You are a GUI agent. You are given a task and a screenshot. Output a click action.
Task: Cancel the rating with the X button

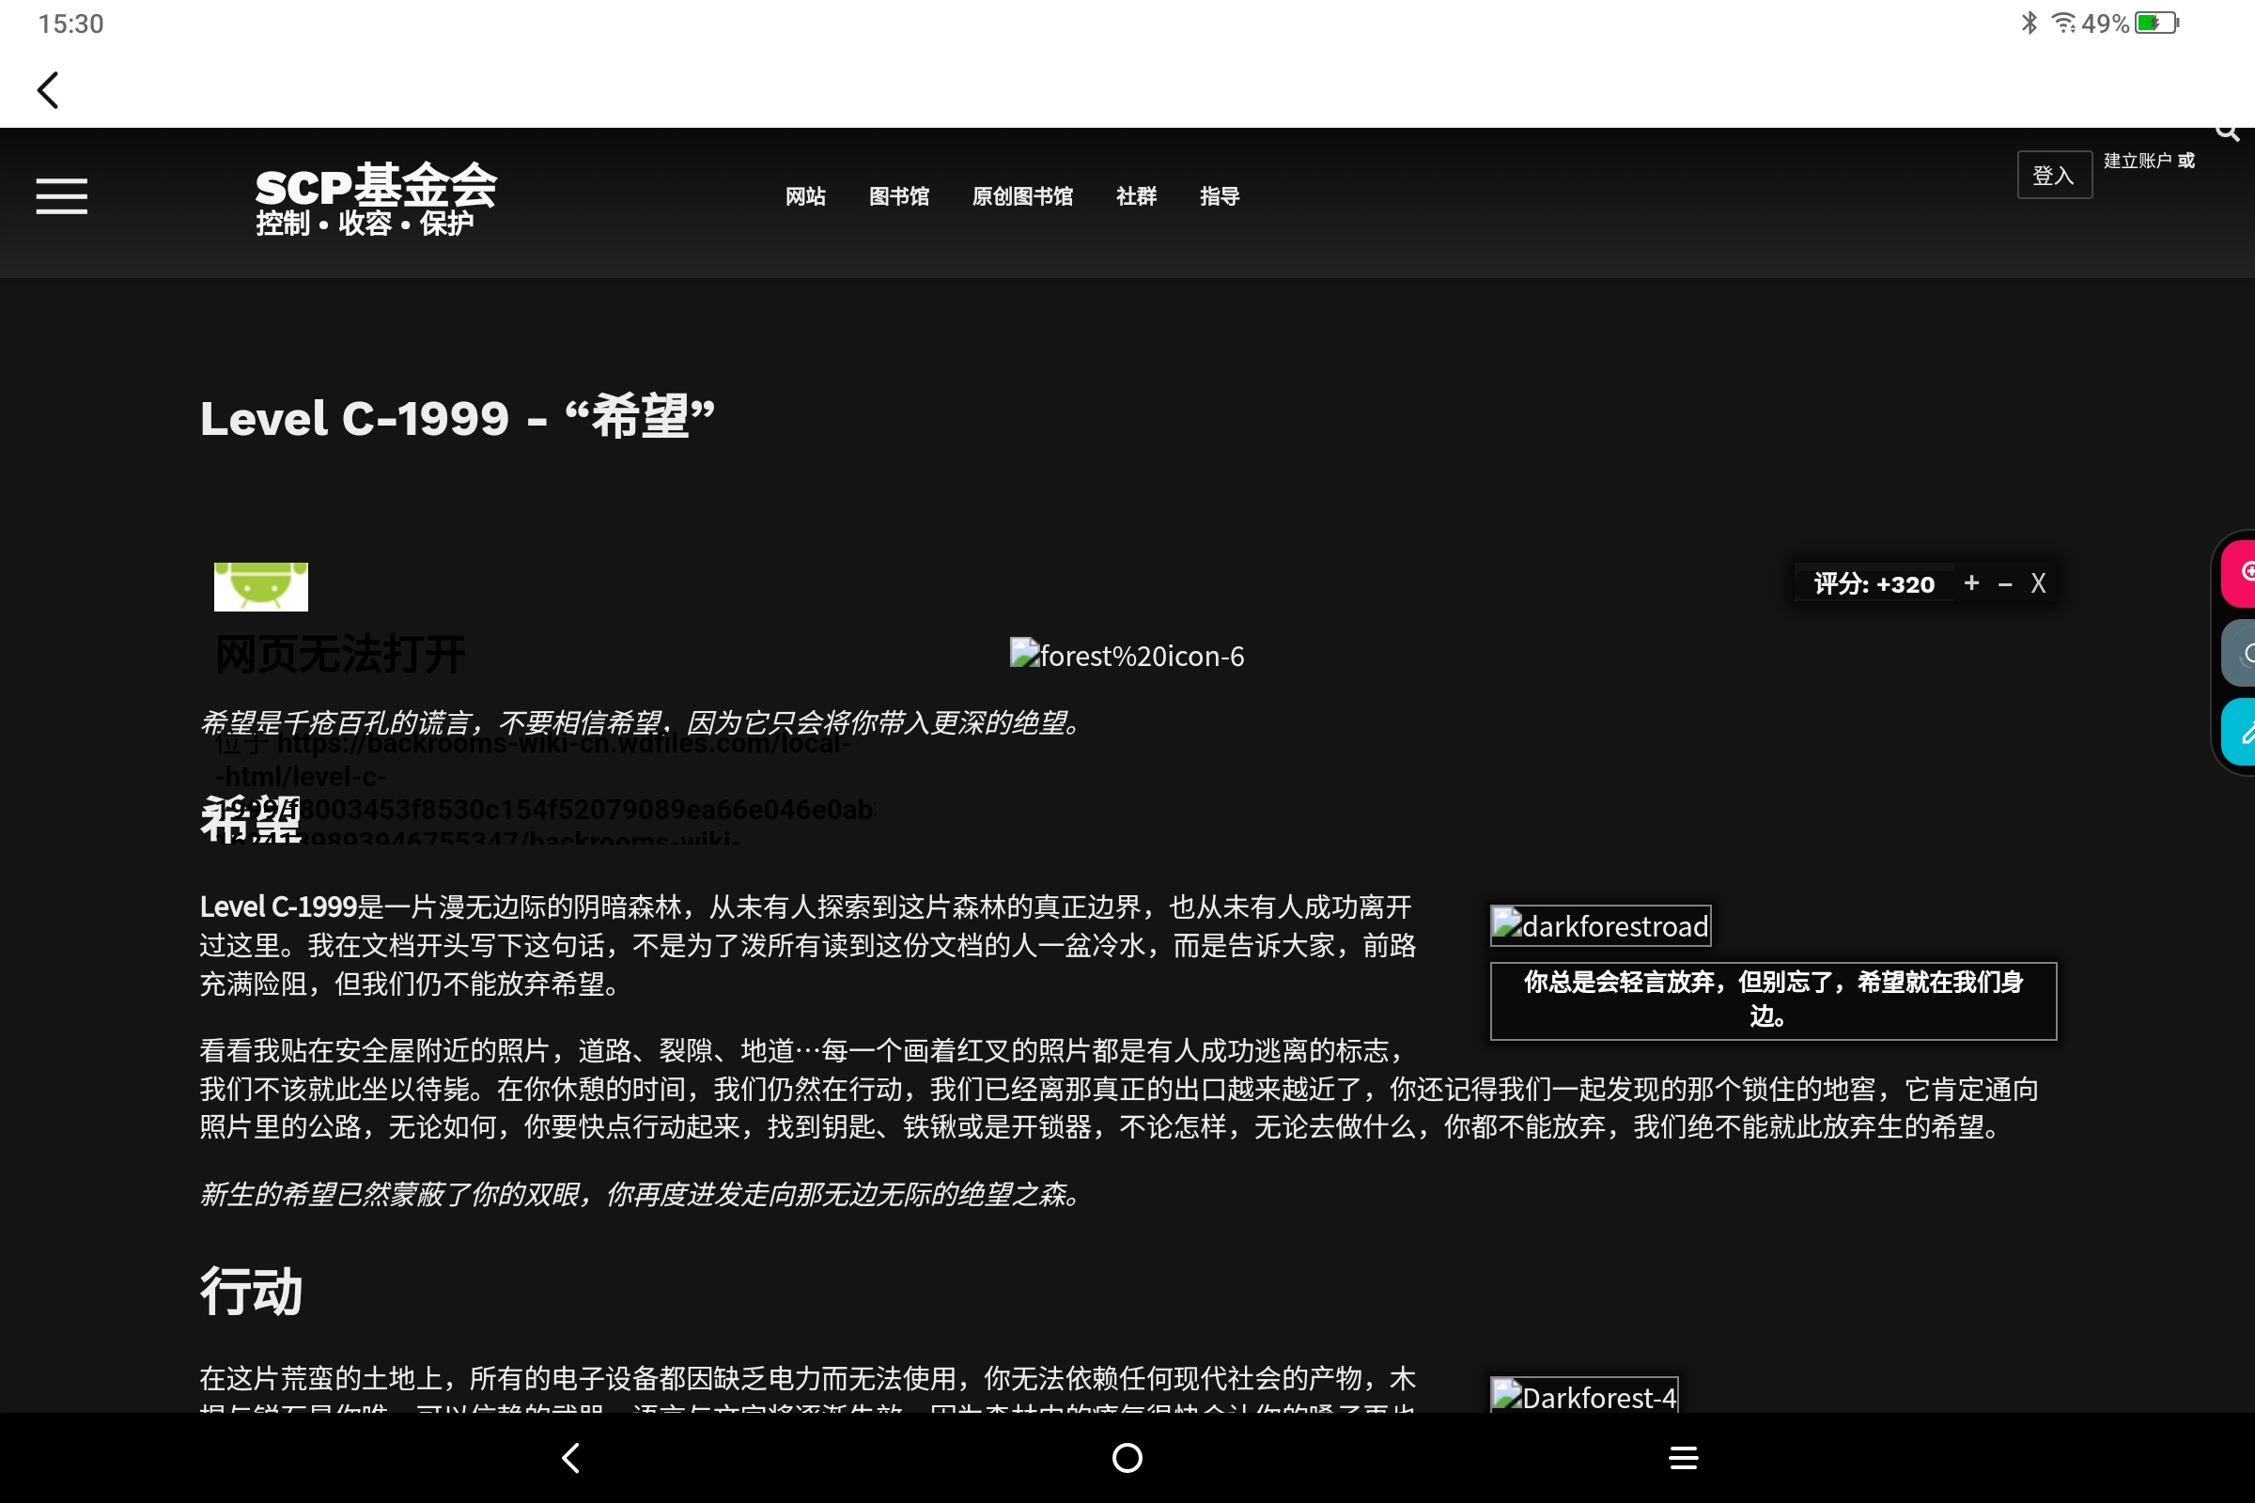tap(2038, 583)
